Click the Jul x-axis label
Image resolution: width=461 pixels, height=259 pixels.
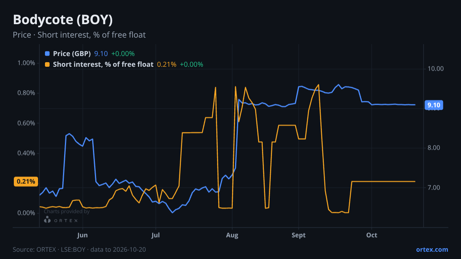[156, 235]
